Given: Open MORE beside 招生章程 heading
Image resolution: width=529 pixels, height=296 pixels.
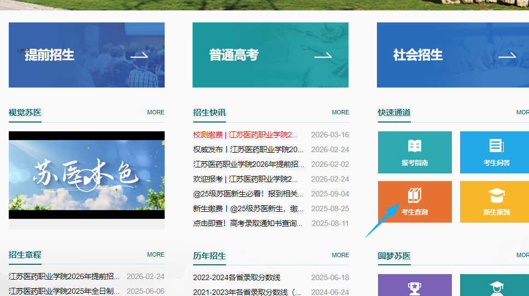Looking at the screenshot, I should 155,254.
